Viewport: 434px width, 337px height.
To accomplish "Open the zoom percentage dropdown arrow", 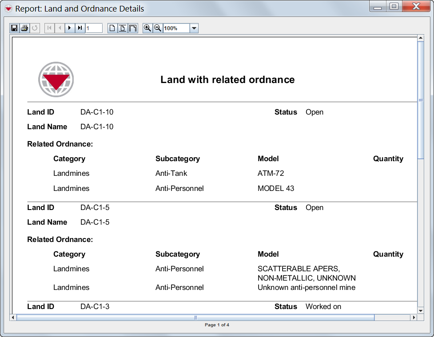I will tap(194, 28).
